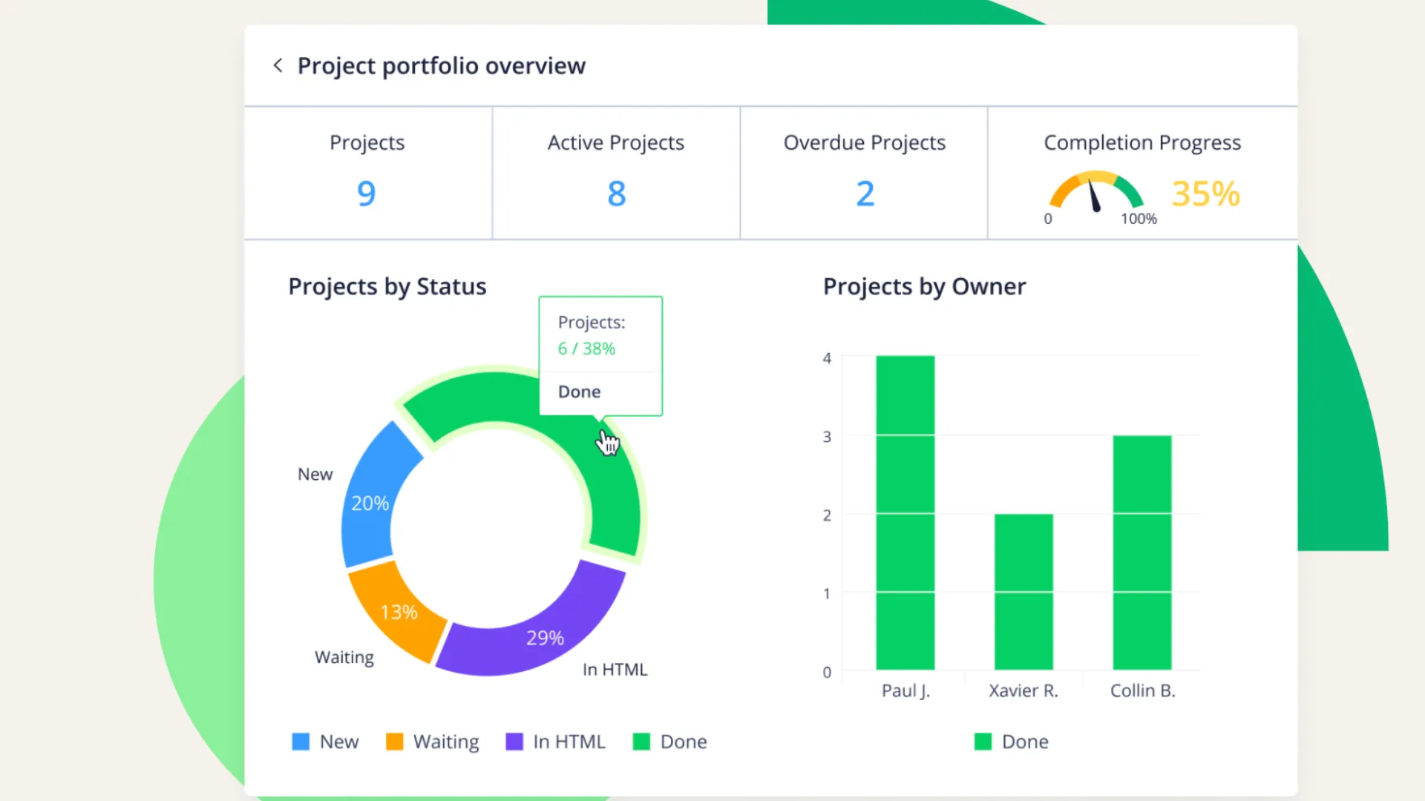Image resolution: width=1425 pixels, height=801 pixels.
Task: Go back using the left chevron arrow
Action: point(278,65)
